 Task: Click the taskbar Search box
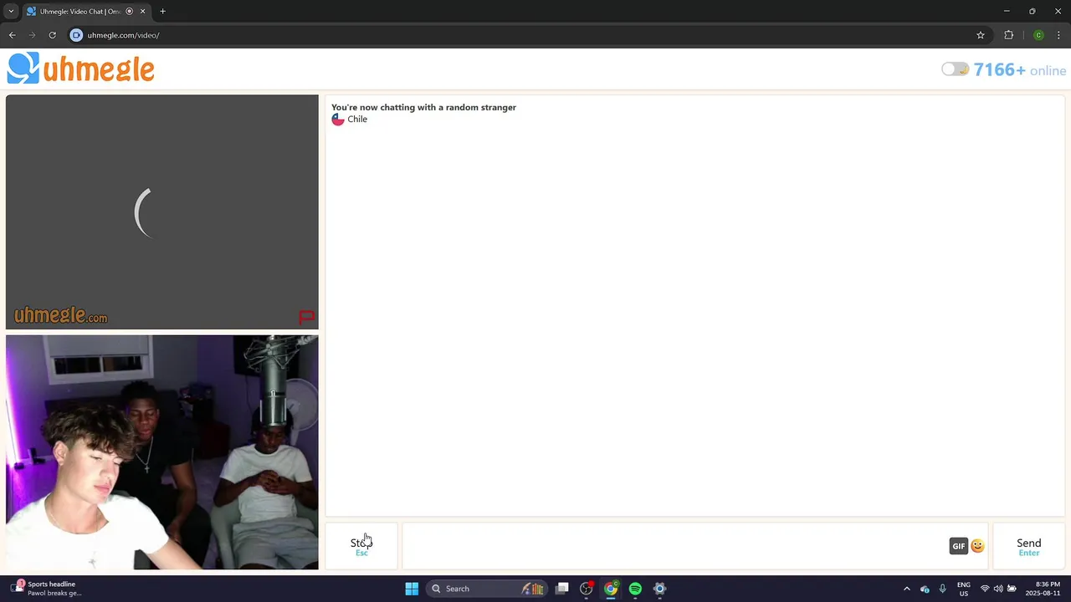point(486,589)
